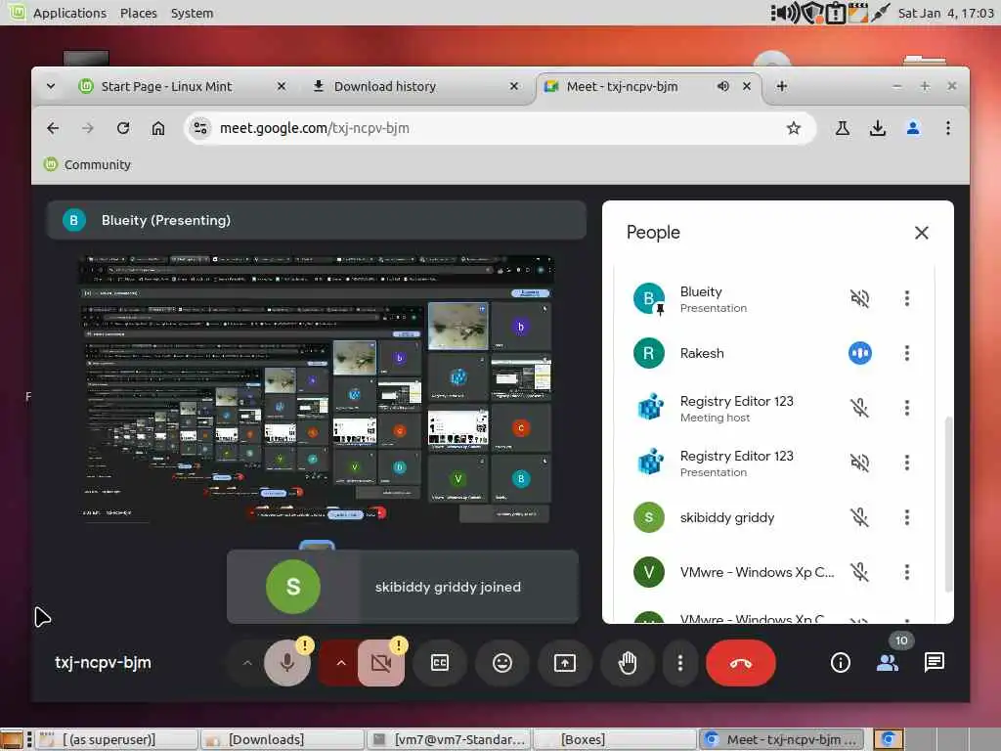
Task: Open browser home button
Action: (x=158, y=128)
